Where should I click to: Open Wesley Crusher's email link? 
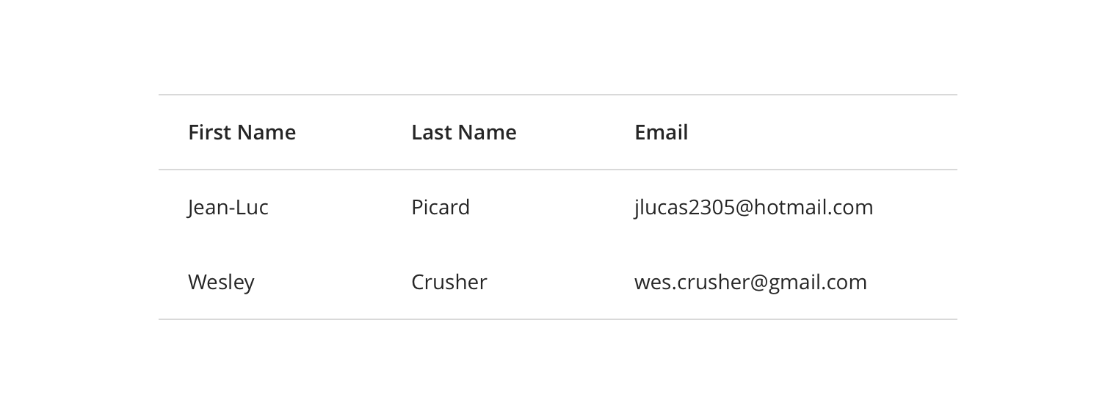750,282
